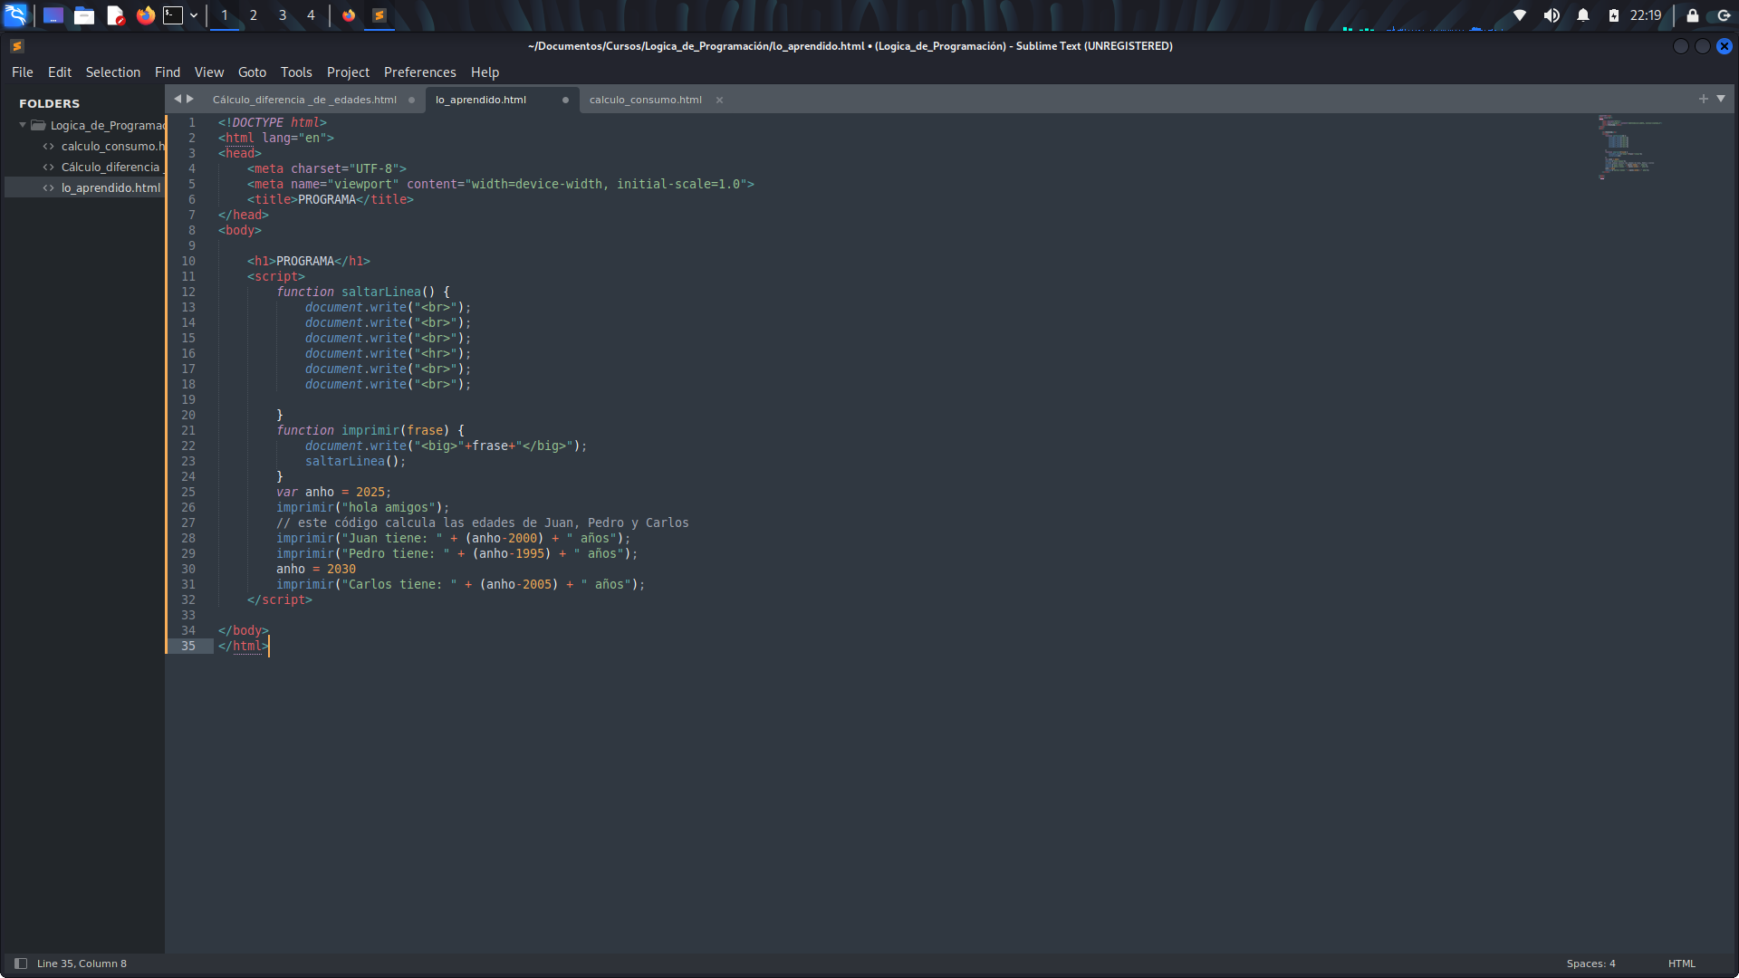Launch Firefox from the taskbar
The height and width of the screenshot is (978, 1739).
[x=145, y=15]
